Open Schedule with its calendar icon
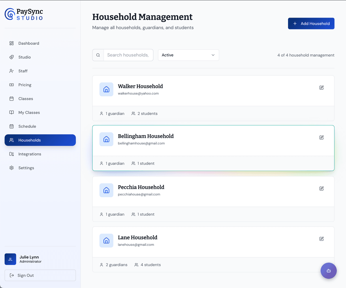The height and width of the screenshot is (288, 346). [x=12, y=126]
